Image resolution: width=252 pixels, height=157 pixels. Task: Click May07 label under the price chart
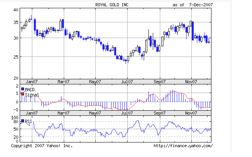[x=95, y=82]
